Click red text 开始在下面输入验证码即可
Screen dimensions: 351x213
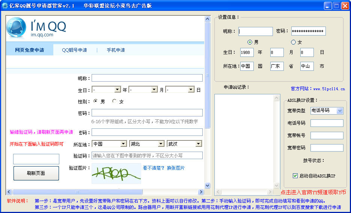(36, 144)
